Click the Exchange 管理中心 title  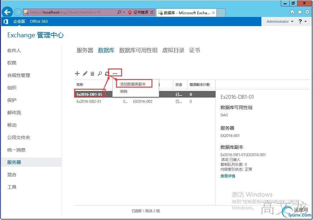pyautogui.click(x=36, y=35)
